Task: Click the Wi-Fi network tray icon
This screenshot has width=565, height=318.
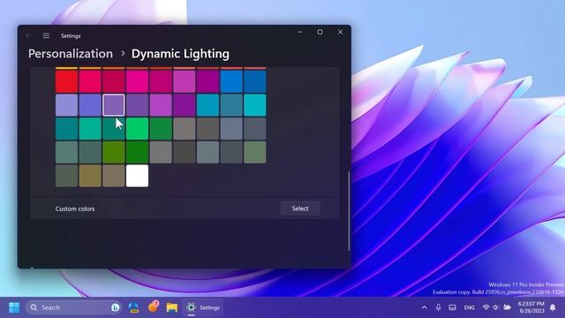Action: (x=486, y=307)
